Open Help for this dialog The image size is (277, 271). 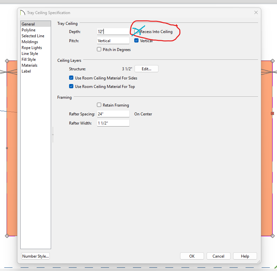[x=245, y=256]
